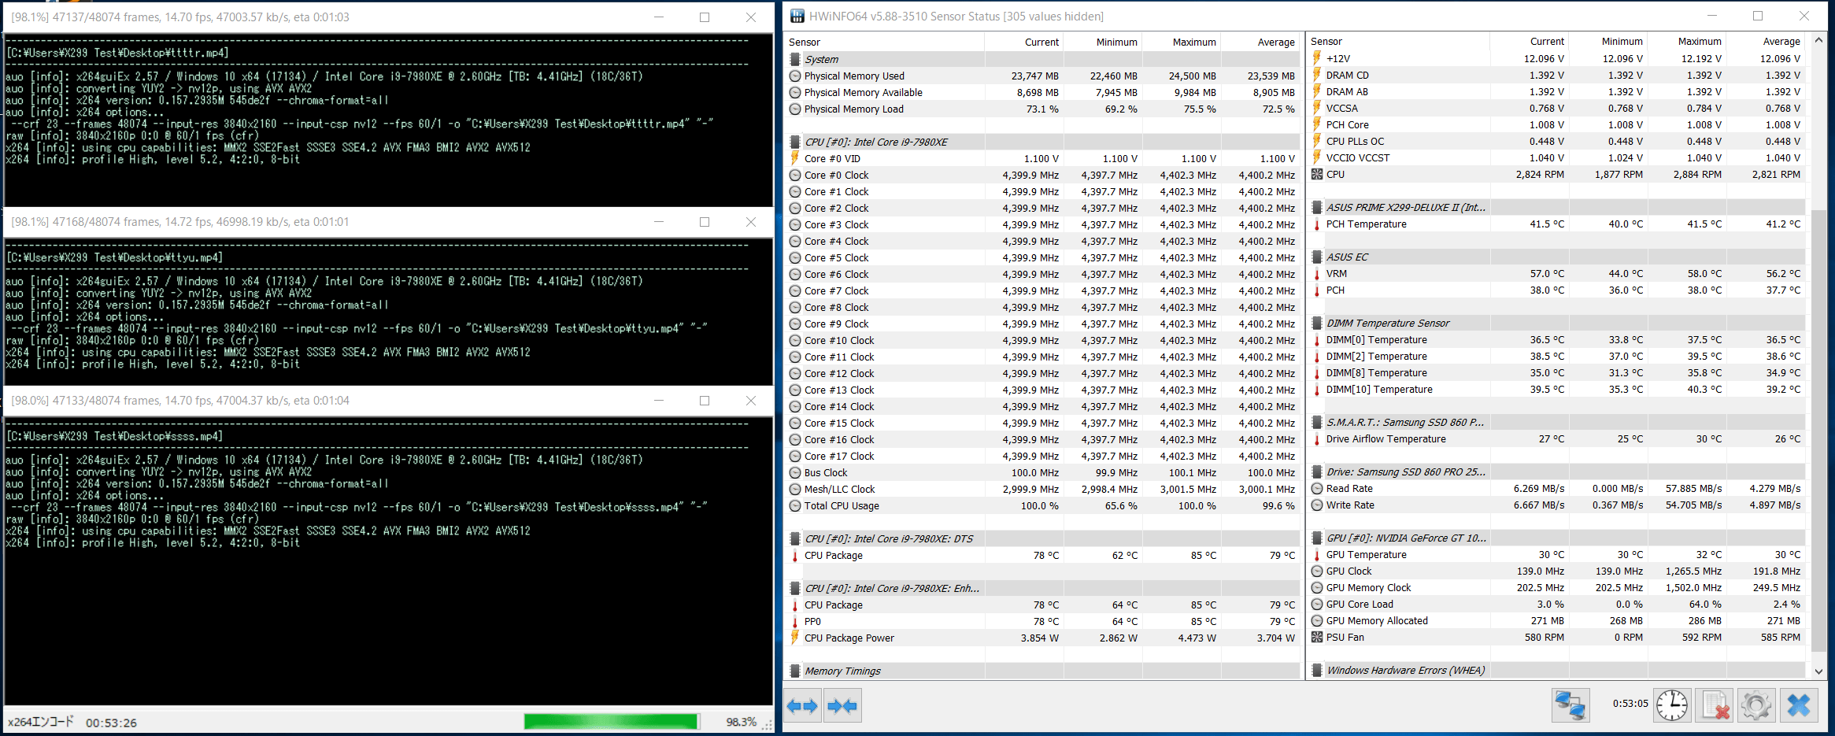The image size is (1835, 736).
Task: Click the GPU Temperature thermometer icon
Action: pos(1317,554)
